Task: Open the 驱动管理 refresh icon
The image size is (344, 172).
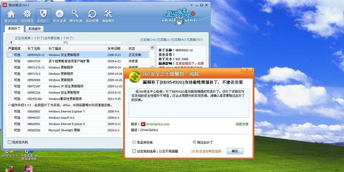Action: tap(92, 16)
